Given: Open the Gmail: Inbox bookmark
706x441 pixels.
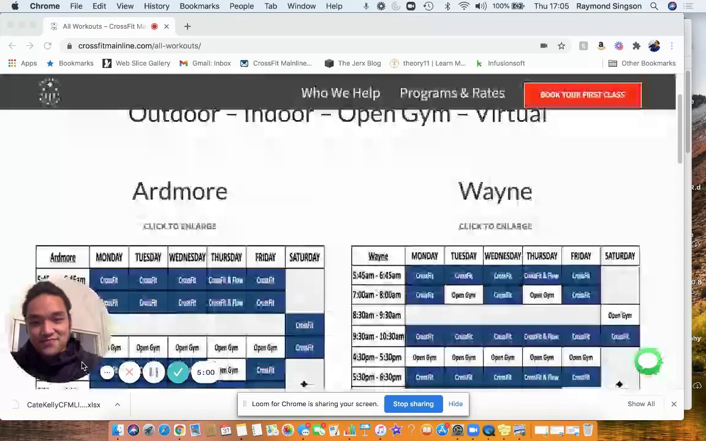Looking at the screenshot, I should coord(205,63).
